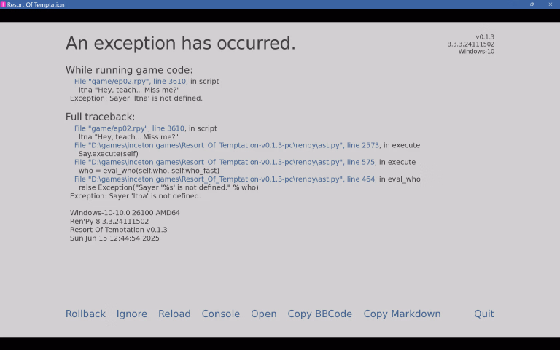560x350 pixels.
Task: Open the traceback file
Action: (x=263, y=314)
